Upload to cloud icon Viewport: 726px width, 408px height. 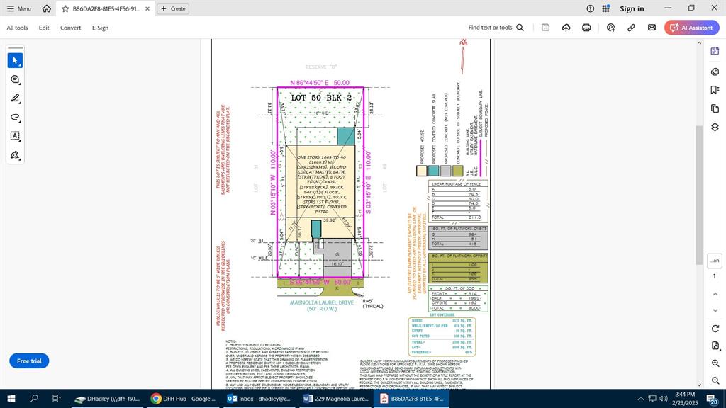566,28
